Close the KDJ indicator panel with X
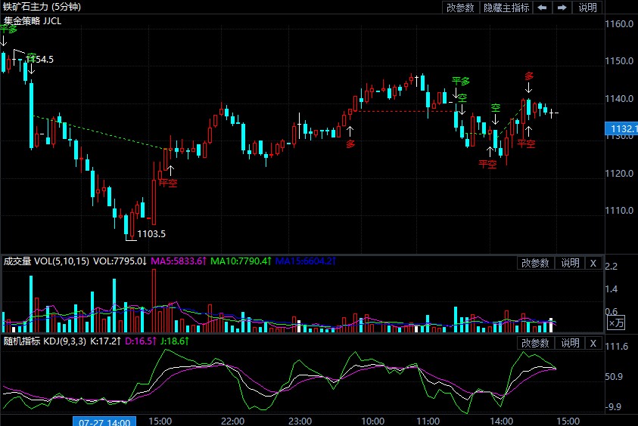 point(593,343)
